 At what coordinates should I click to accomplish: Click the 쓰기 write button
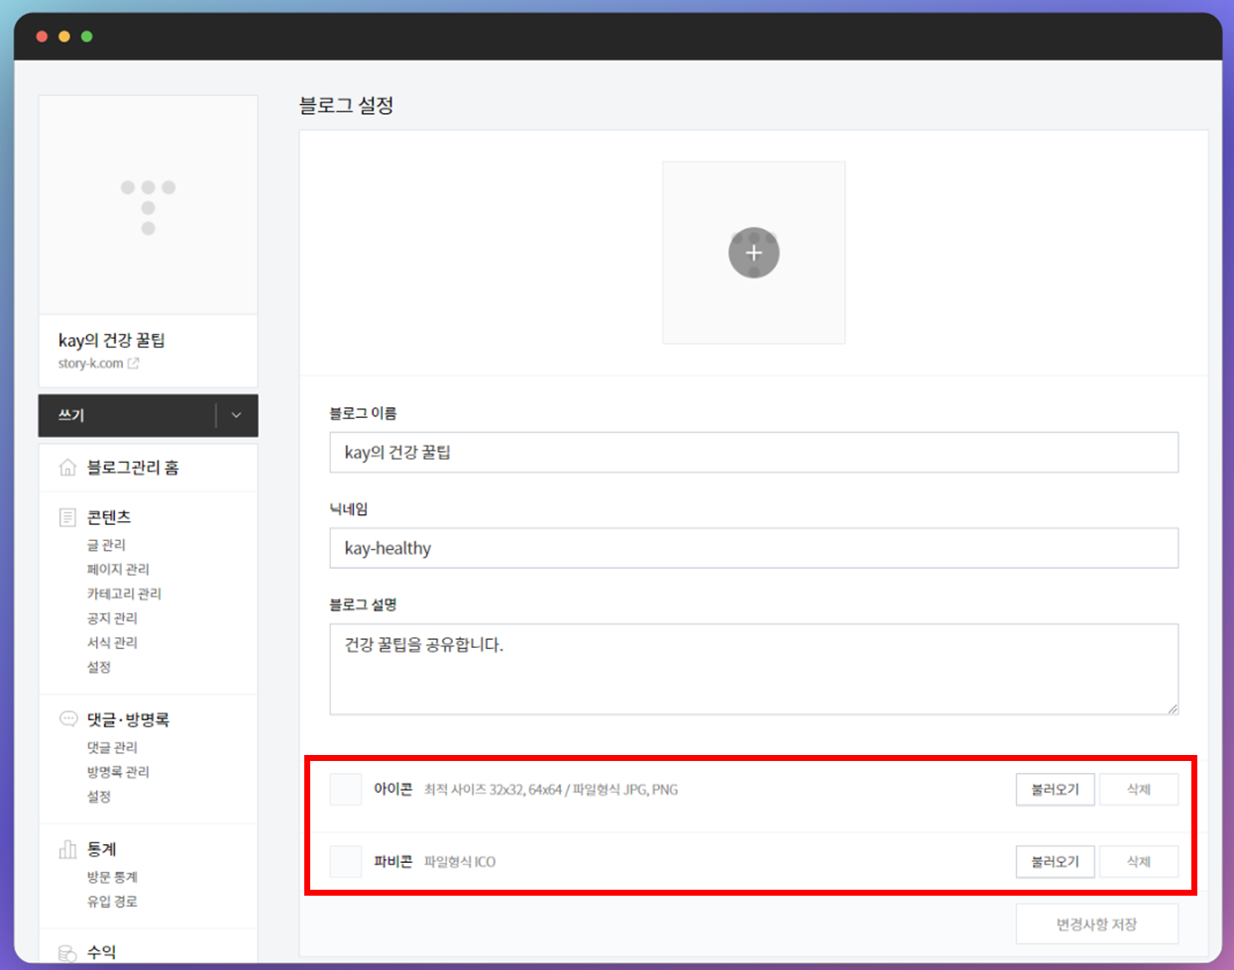127,415
